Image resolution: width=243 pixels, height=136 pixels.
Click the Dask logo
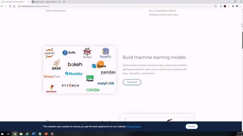coord(57,64)
